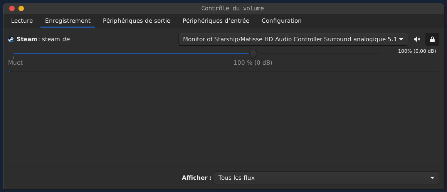Open the Configuration tab

click(281, 21)
